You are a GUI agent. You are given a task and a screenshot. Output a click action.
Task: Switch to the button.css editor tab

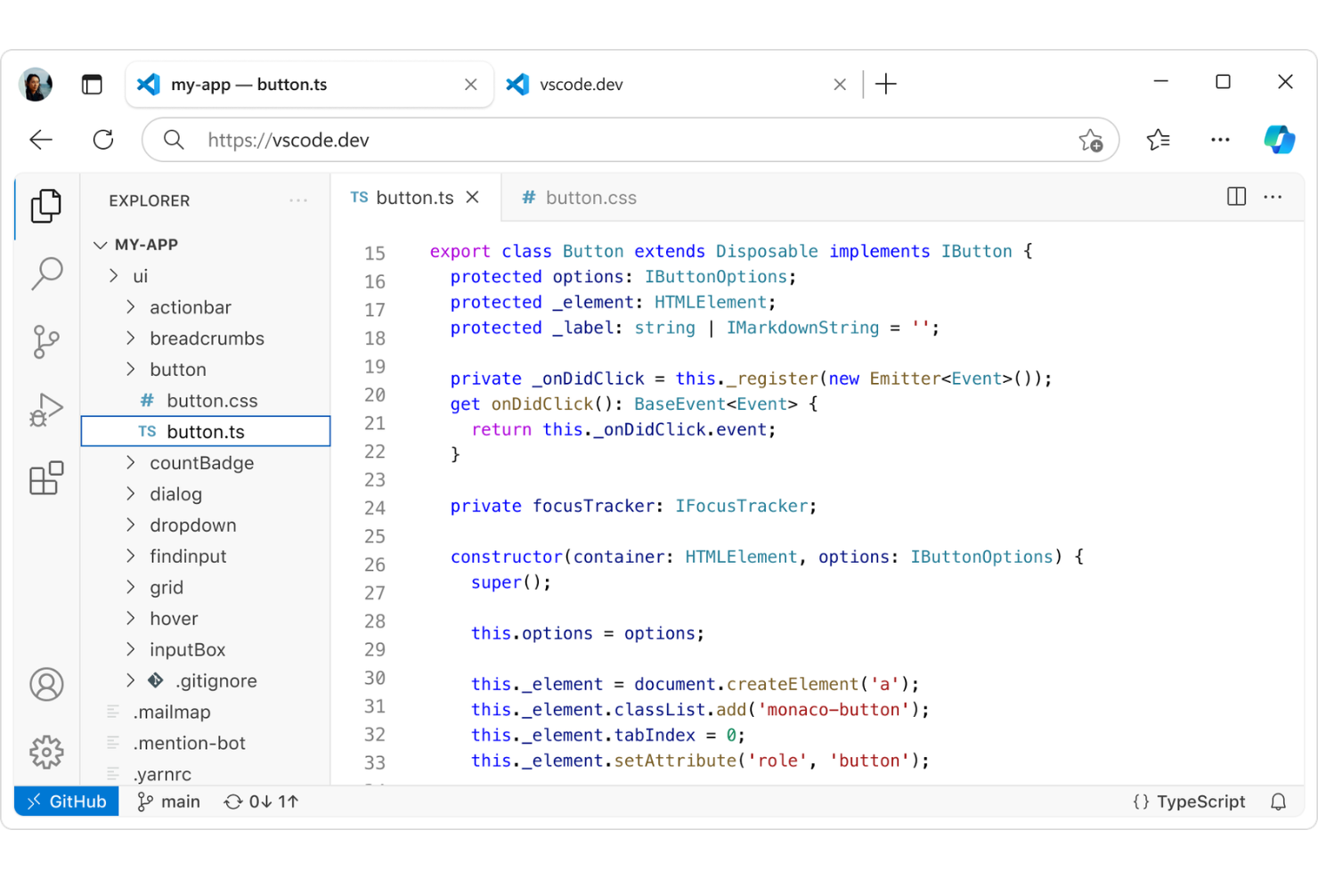[x=580, y=198]
